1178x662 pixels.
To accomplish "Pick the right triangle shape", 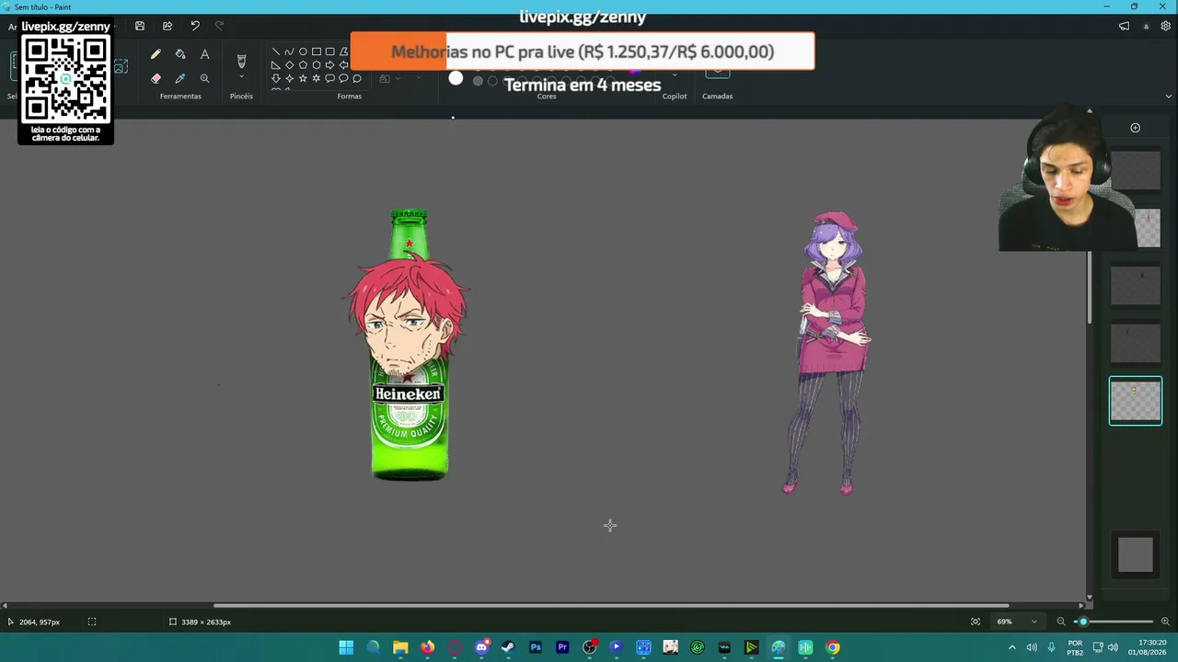I will 276,65.
